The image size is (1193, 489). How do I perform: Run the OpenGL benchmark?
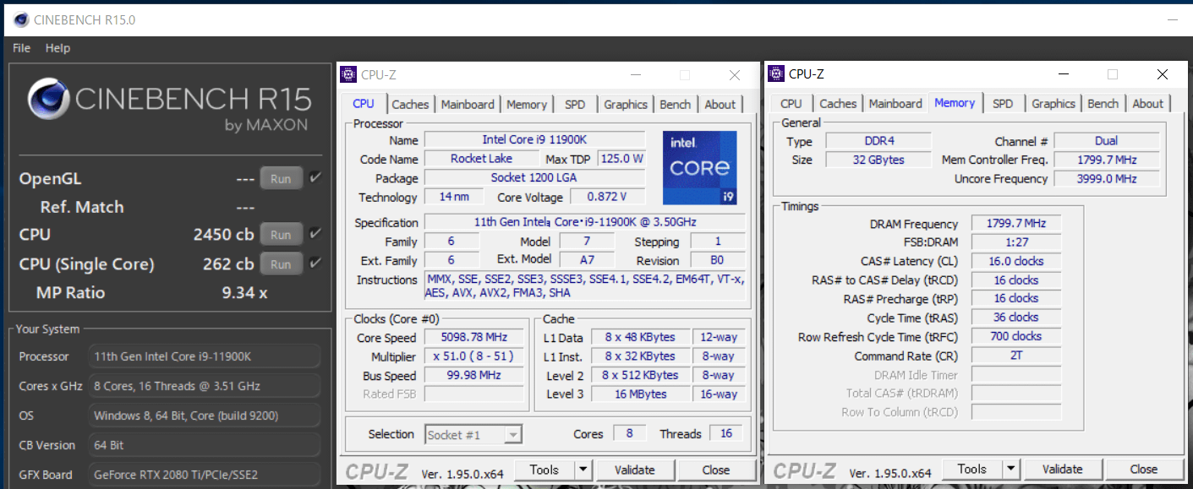pos(281,178)
